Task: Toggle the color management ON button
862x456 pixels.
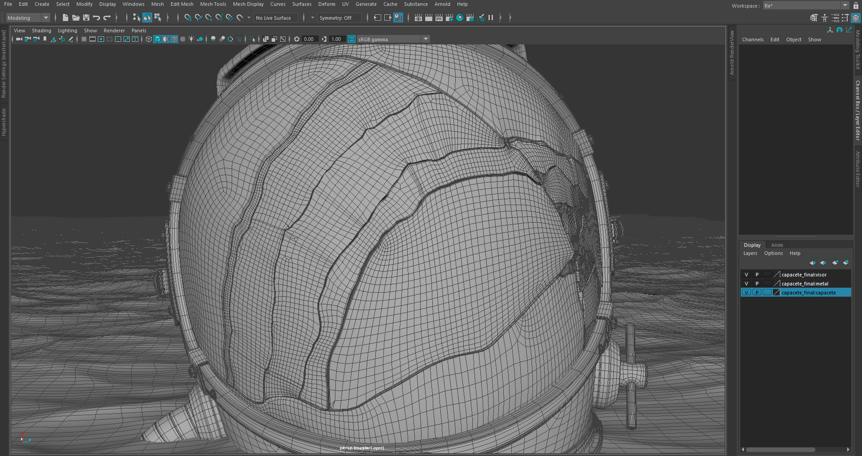Action: [x=352, y=39]
